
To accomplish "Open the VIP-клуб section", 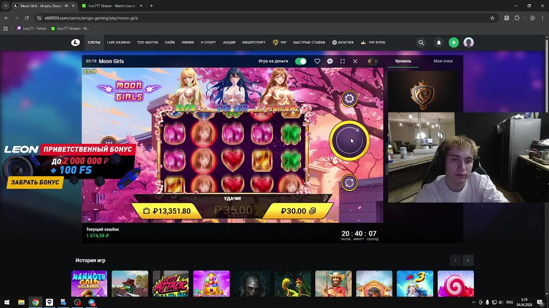I will click(x=373, y=42).
